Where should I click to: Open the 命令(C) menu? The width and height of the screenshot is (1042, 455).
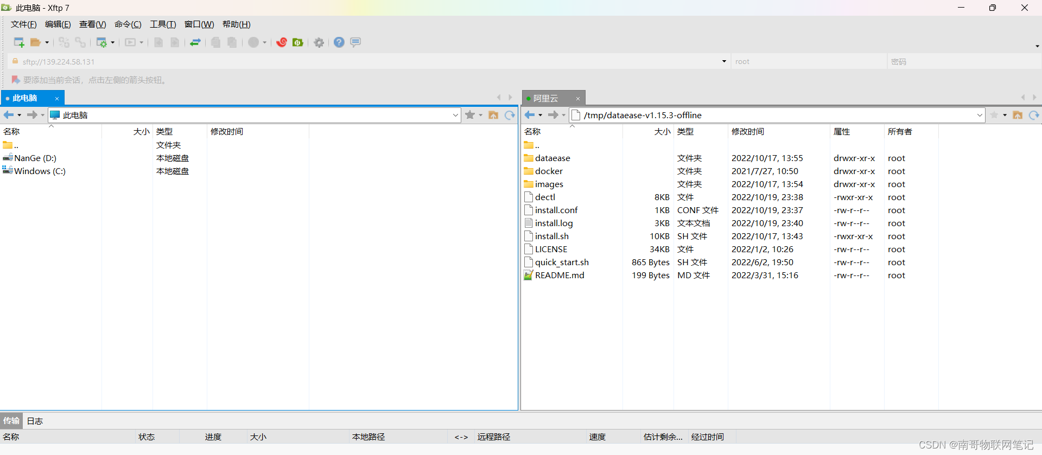pos(128,24)
